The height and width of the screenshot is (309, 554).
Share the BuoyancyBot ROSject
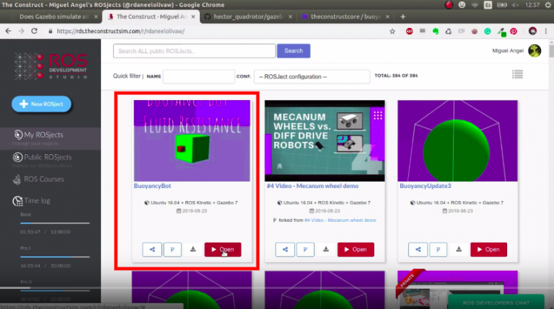point(152,249)
